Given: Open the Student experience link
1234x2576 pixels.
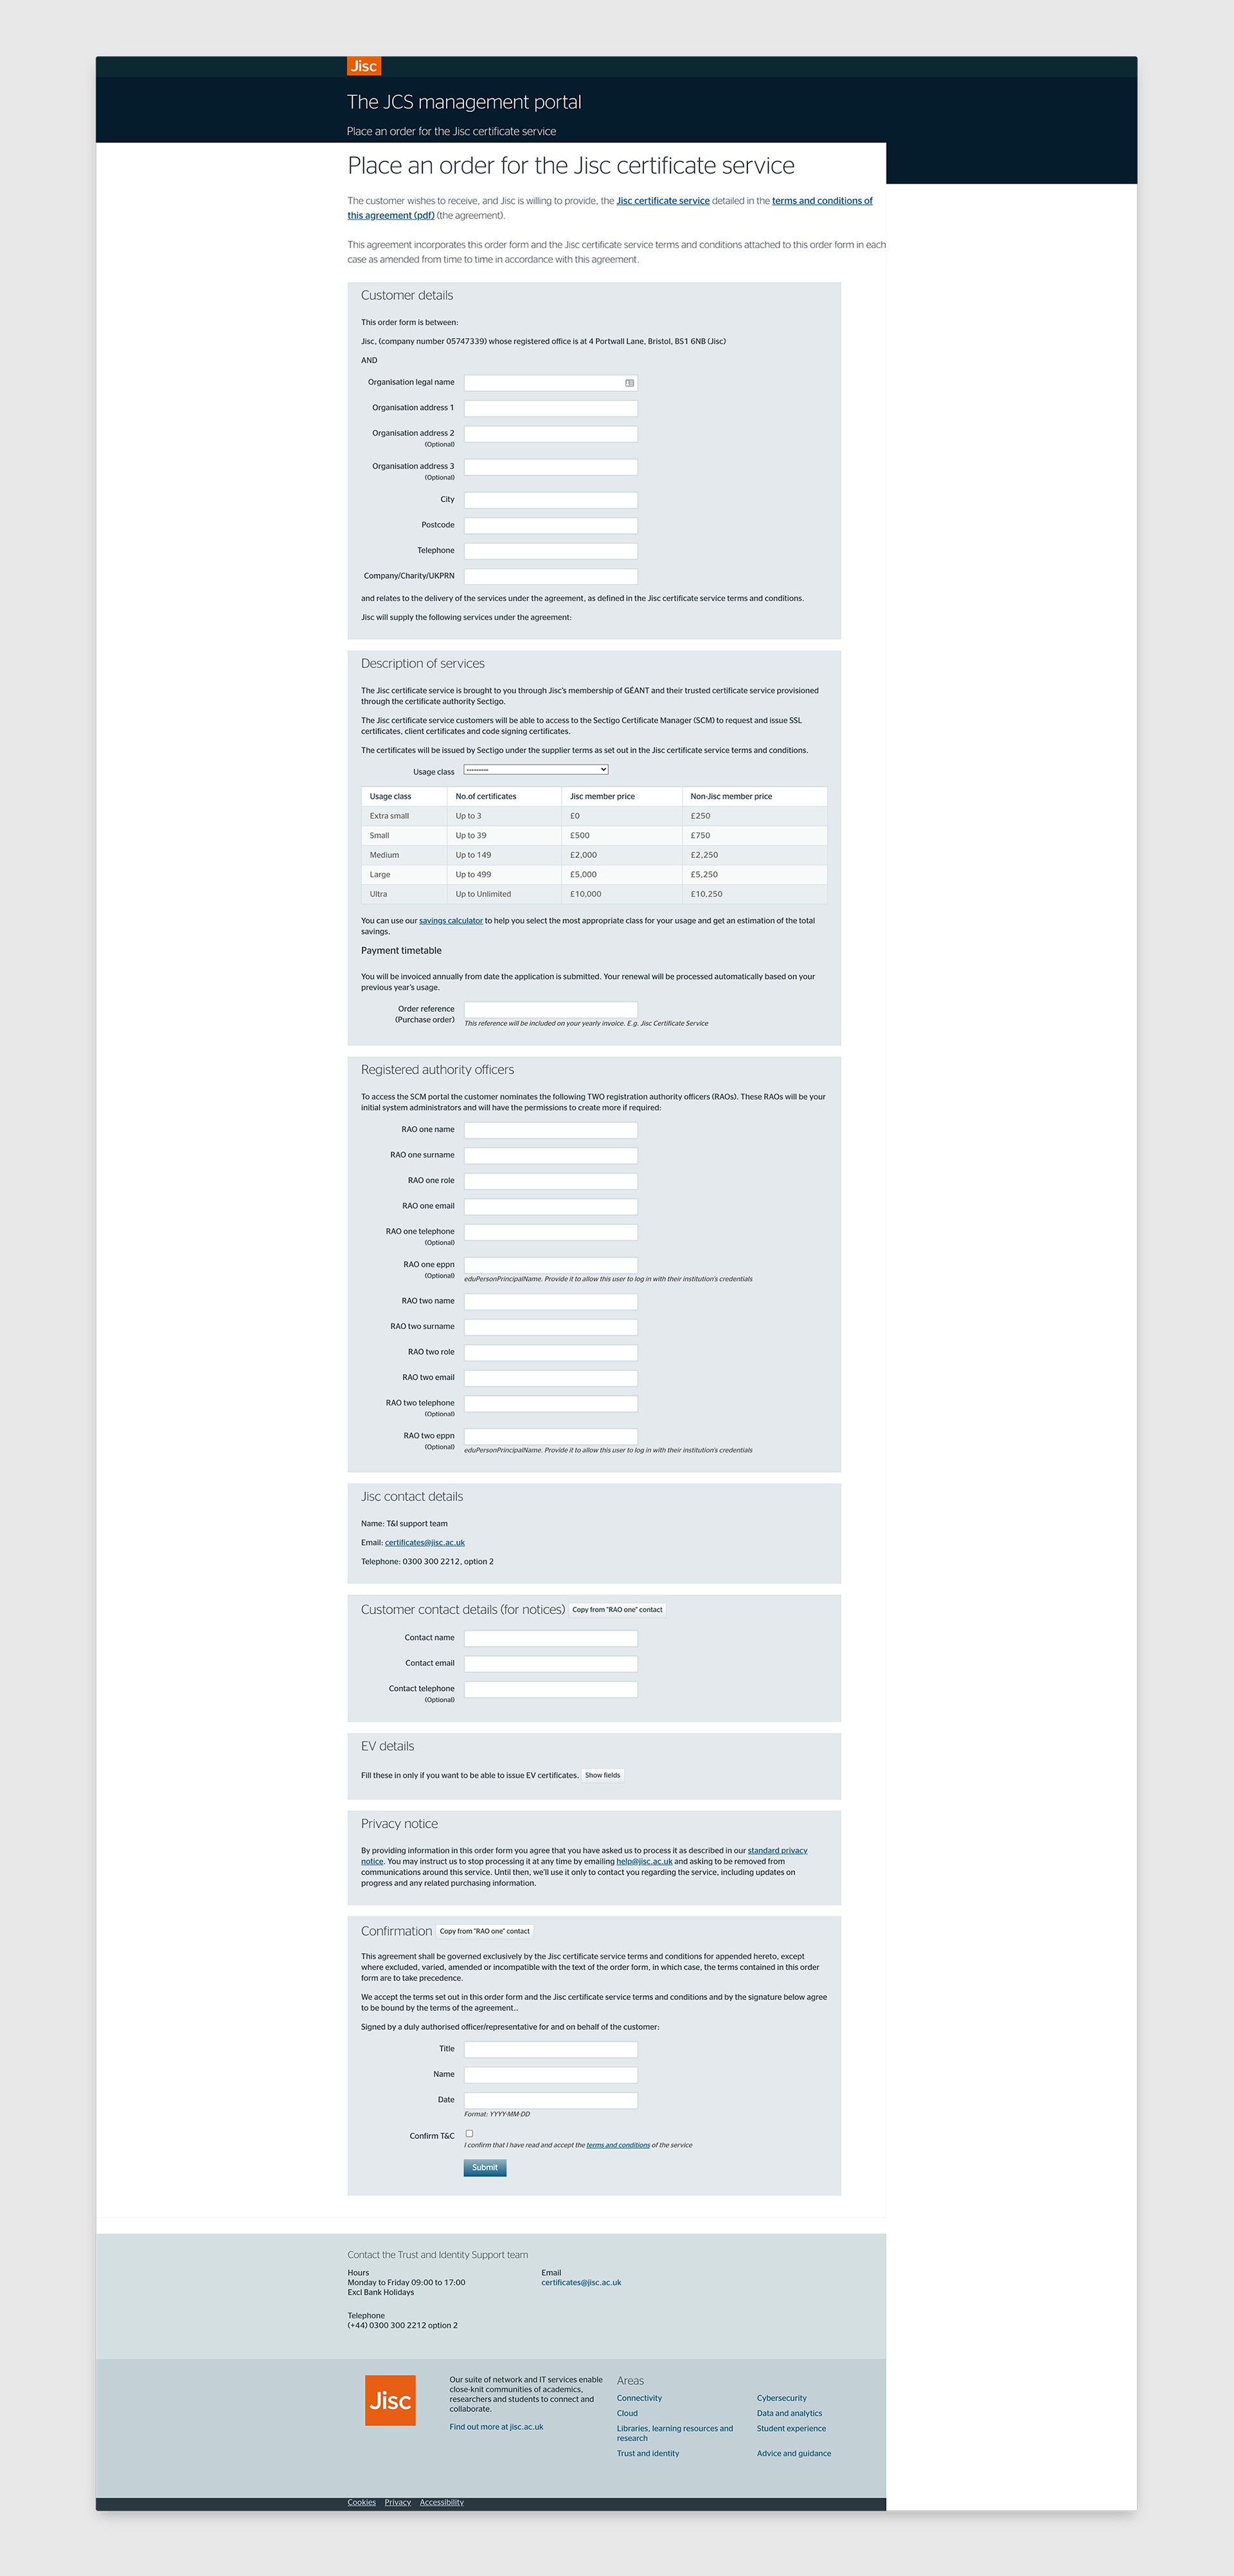Looking at the screenshot, I should click(792, 2428).
